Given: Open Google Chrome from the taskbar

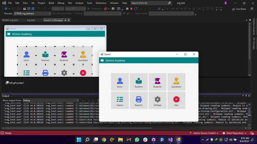Looking at the screenshot, I should point(104,140).
